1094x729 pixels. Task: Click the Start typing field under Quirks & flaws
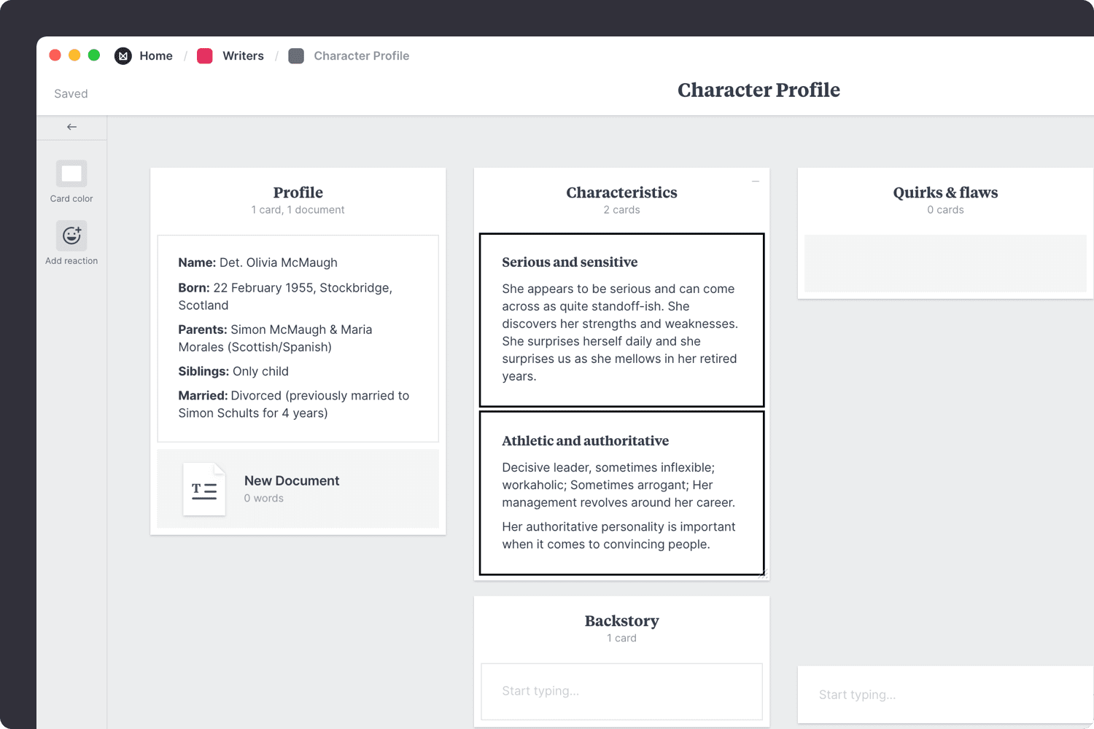click(945, 694)
